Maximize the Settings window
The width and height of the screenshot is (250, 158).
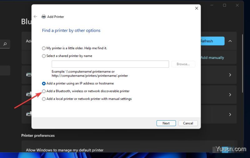point(224,5)
